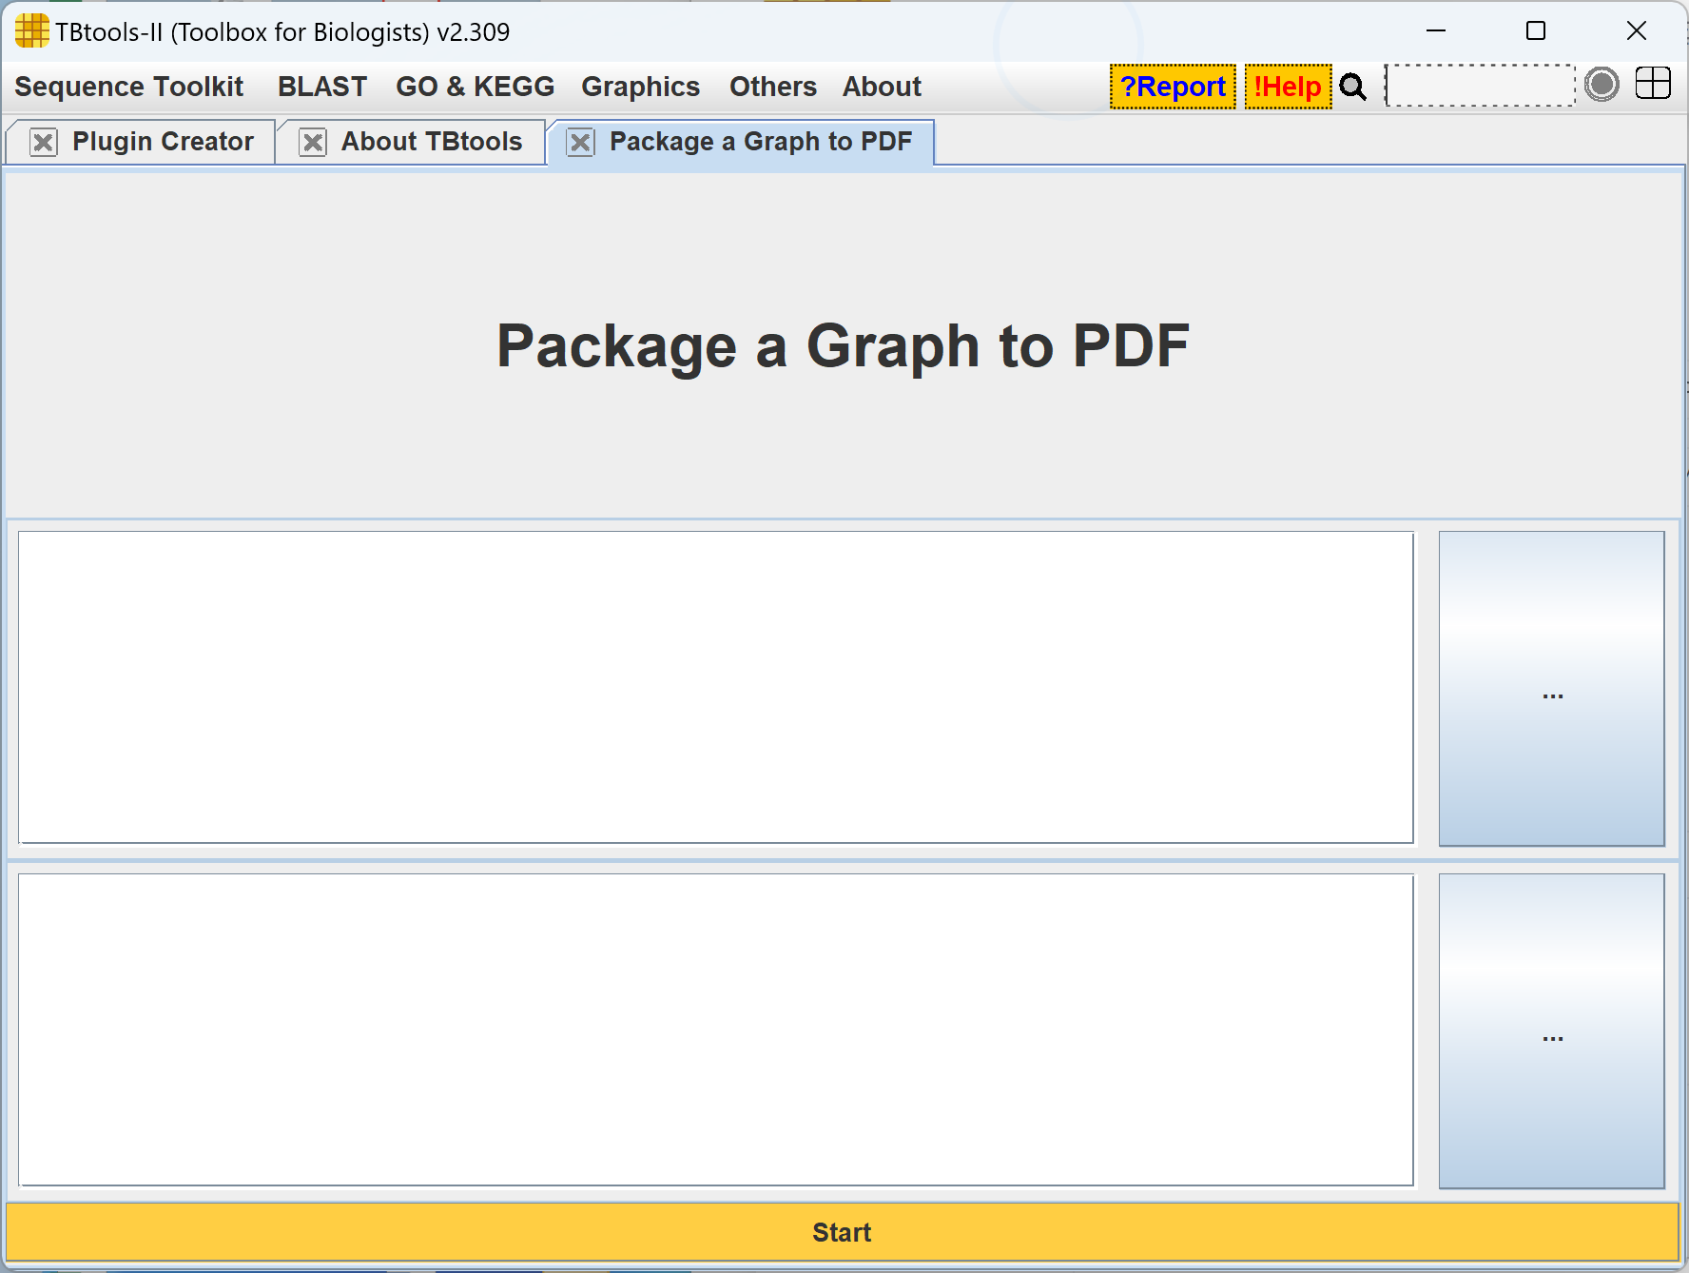Focus the dashed search input field
This screenshot has height=1273, width=1689.
[1479, 86]
